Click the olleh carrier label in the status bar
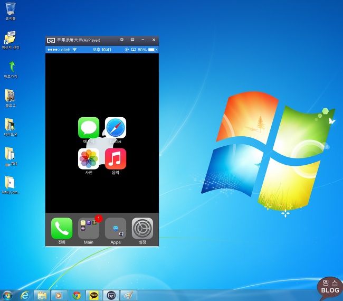Image resolution: width=343 pixels, height=301 pixels. click(x=65, y=50)
